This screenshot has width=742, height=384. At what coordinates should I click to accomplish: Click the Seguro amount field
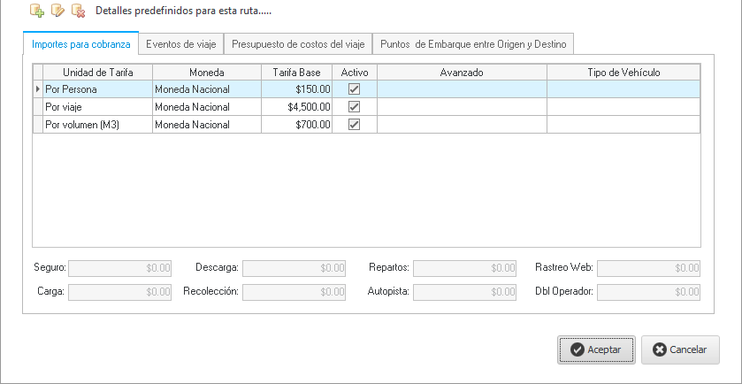pos(119,267)
